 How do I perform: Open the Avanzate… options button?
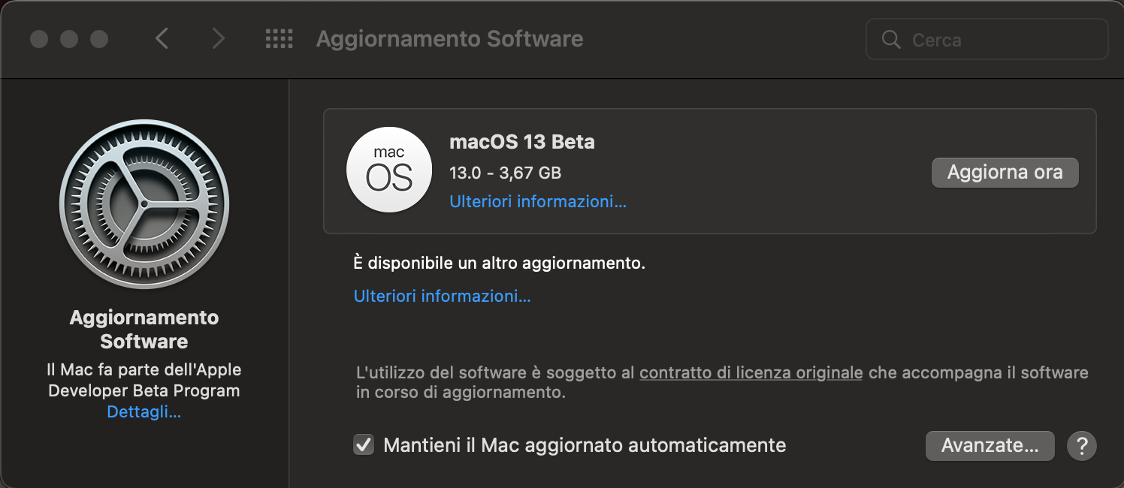coord(990,446)
